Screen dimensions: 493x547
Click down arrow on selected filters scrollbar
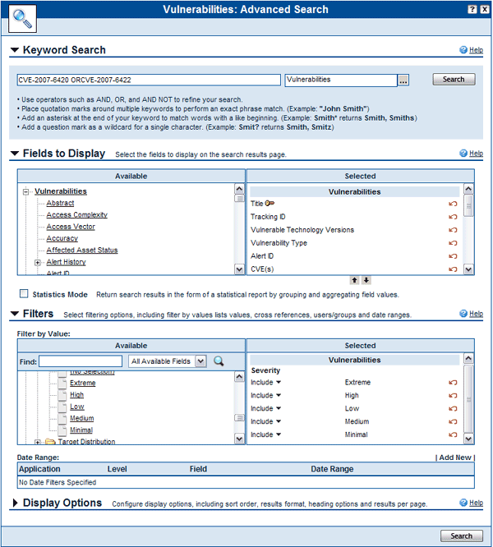pos(468,439)
